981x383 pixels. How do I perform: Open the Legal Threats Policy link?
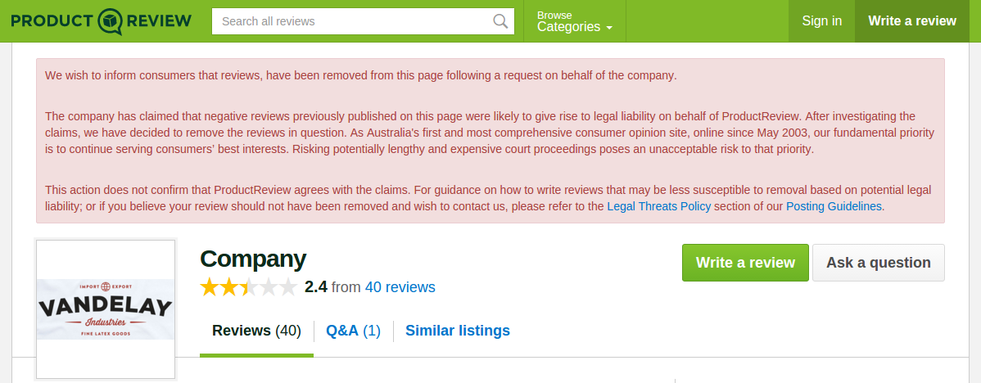659,206
